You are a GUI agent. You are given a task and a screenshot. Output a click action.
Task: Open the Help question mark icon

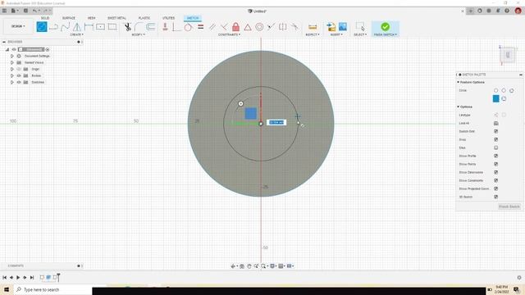[507, 11]
